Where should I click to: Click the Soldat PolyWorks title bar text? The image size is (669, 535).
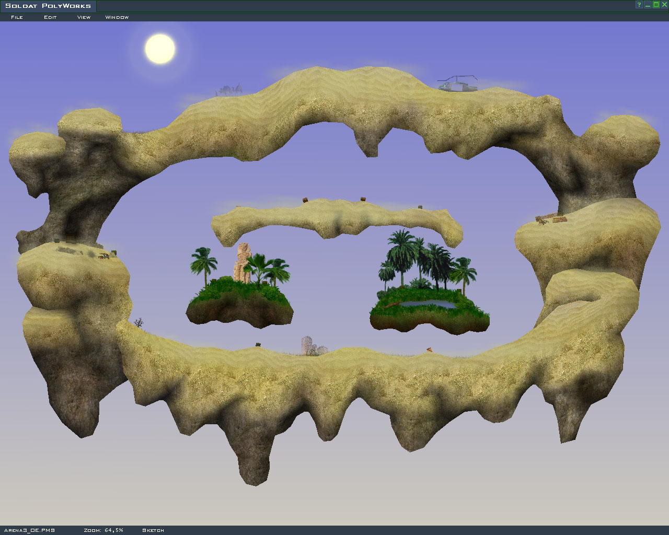click(48, 6)
